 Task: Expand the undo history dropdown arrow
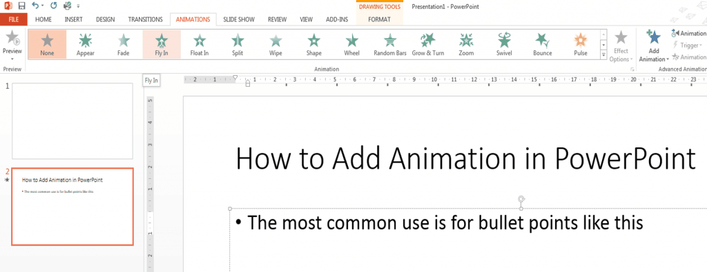(43, 6)
